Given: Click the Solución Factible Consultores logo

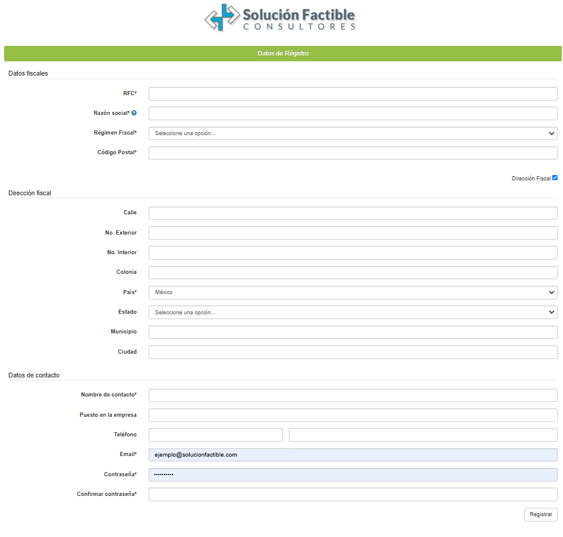Looking at the screenshot, I should [x=281, y=18].
